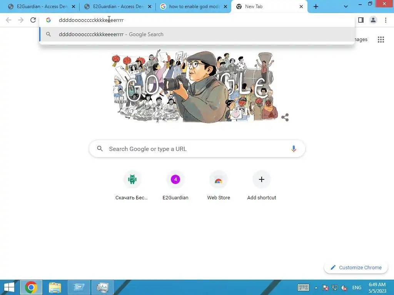Open the Action Center flag icon
Viewport: 394px width, 295px height.
coord(326,287)
